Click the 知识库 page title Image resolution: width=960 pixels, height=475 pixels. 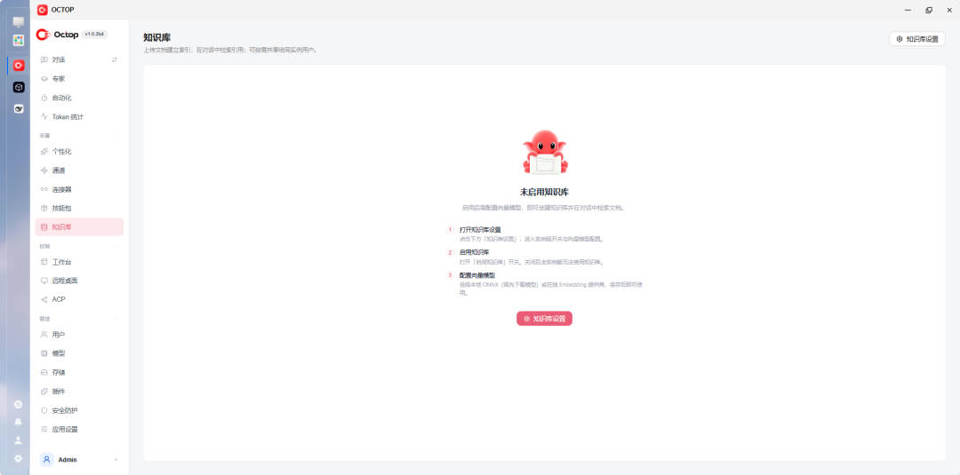tap(156, 38)
